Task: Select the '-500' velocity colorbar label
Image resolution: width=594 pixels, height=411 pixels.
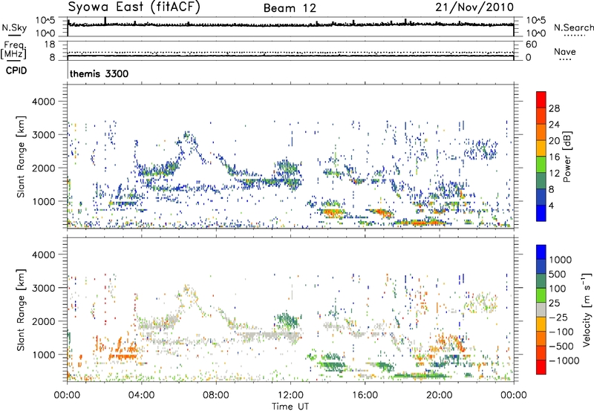Action: pyautogui.click(x=561, y=346)
